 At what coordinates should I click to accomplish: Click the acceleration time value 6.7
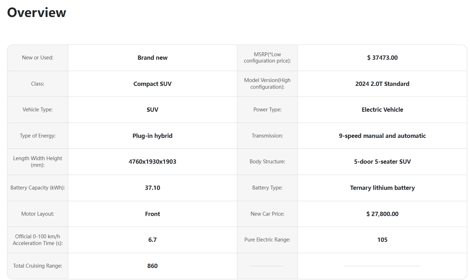tap(152, 240)
